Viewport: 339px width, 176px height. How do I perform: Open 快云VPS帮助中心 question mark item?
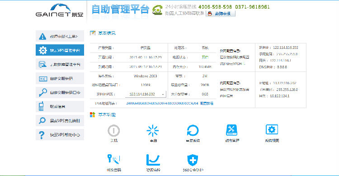[x=60, y=135]
